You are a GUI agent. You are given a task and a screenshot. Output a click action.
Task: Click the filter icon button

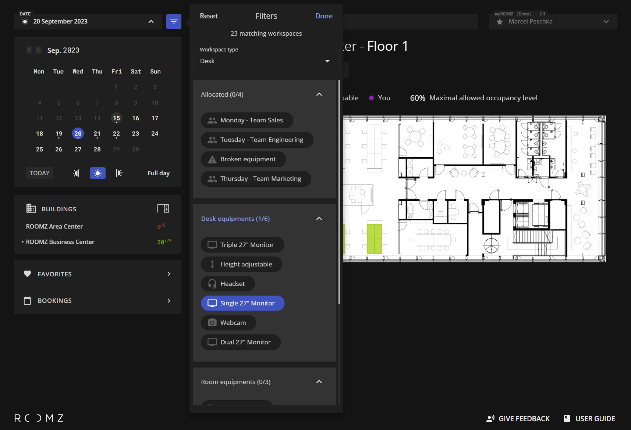[174, 22]
